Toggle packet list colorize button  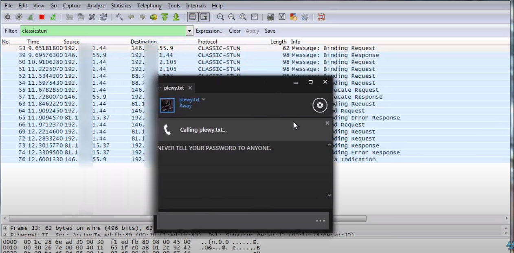pyautogui.click(x=193, y=17)
